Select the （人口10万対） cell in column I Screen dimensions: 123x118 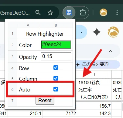pos(94,97)
